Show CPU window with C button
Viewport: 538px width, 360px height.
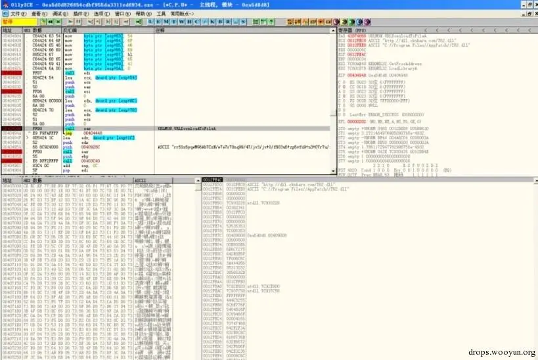click(x=196, y=22)
